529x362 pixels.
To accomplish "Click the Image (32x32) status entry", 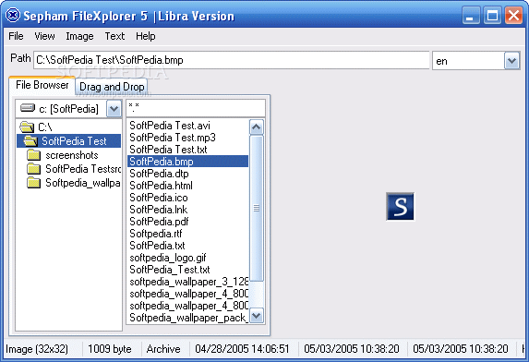I will point(37,349).
